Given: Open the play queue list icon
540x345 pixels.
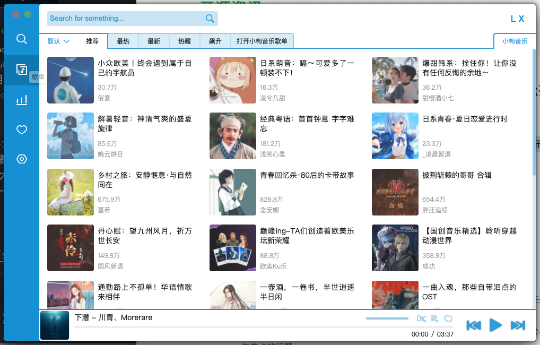Looking at the screenshot, I should point(434,318).
